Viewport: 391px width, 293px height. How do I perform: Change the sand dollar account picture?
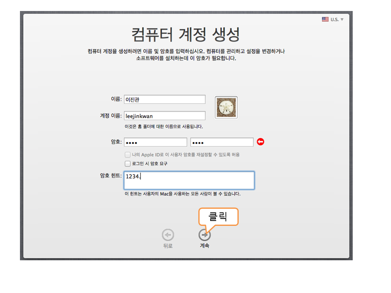point(226,107)
